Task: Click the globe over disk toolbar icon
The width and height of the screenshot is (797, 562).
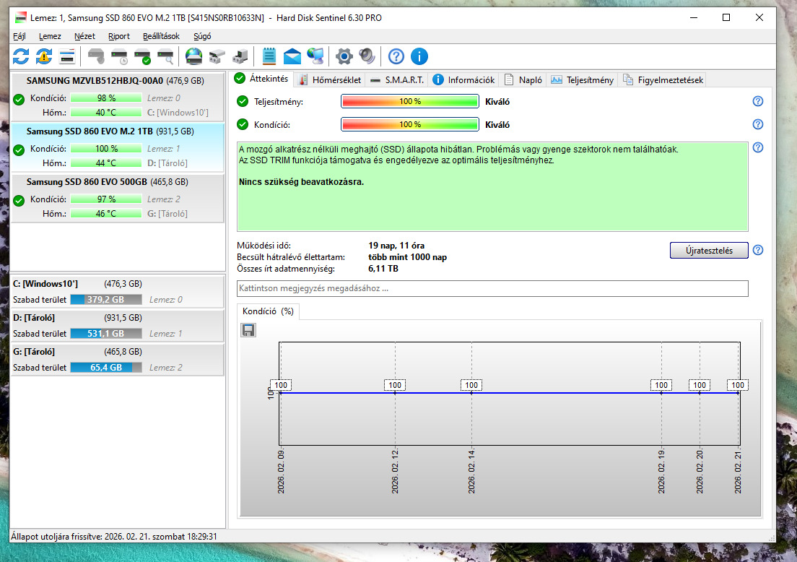Action: [x=193, y=56]
